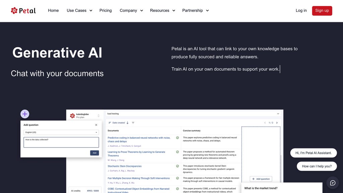Click the kaleidoglobe workspace logo

click(72, 116)
